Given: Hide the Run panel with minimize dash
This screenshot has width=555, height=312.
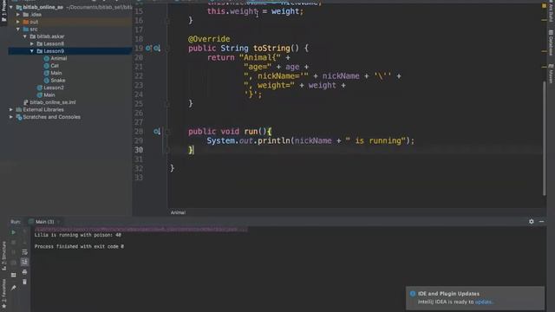Looking at the screenshot, I should click(x=541, y=222).
